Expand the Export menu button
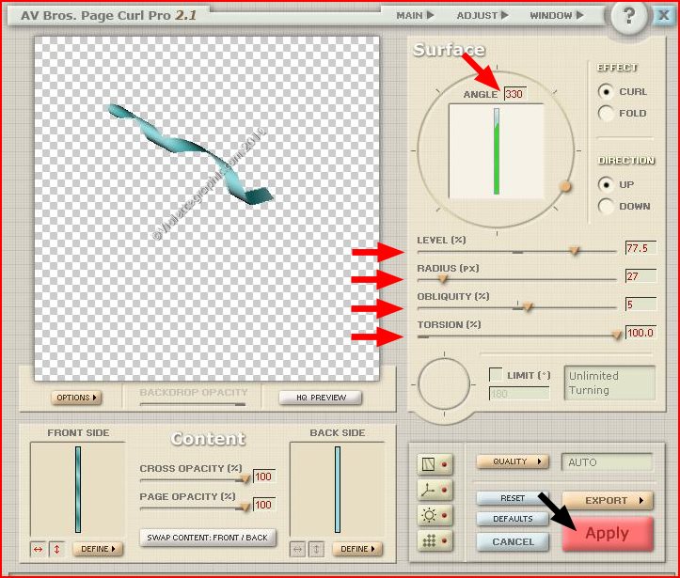The image size is (680, 578). tap(608, 501)
